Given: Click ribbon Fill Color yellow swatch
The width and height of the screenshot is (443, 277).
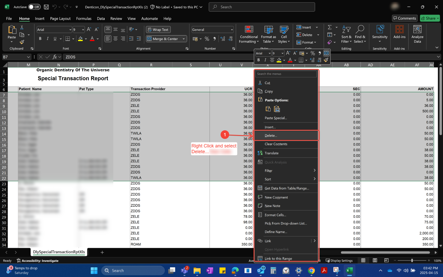Looking at the screenshot, I should (x=80, y=39).
